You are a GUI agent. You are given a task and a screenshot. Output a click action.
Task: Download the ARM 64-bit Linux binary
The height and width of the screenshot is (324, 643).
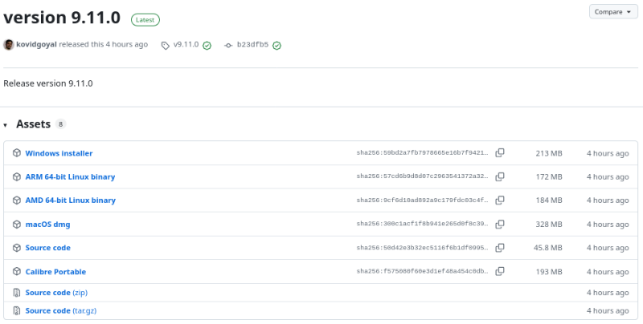pos(70,176)
